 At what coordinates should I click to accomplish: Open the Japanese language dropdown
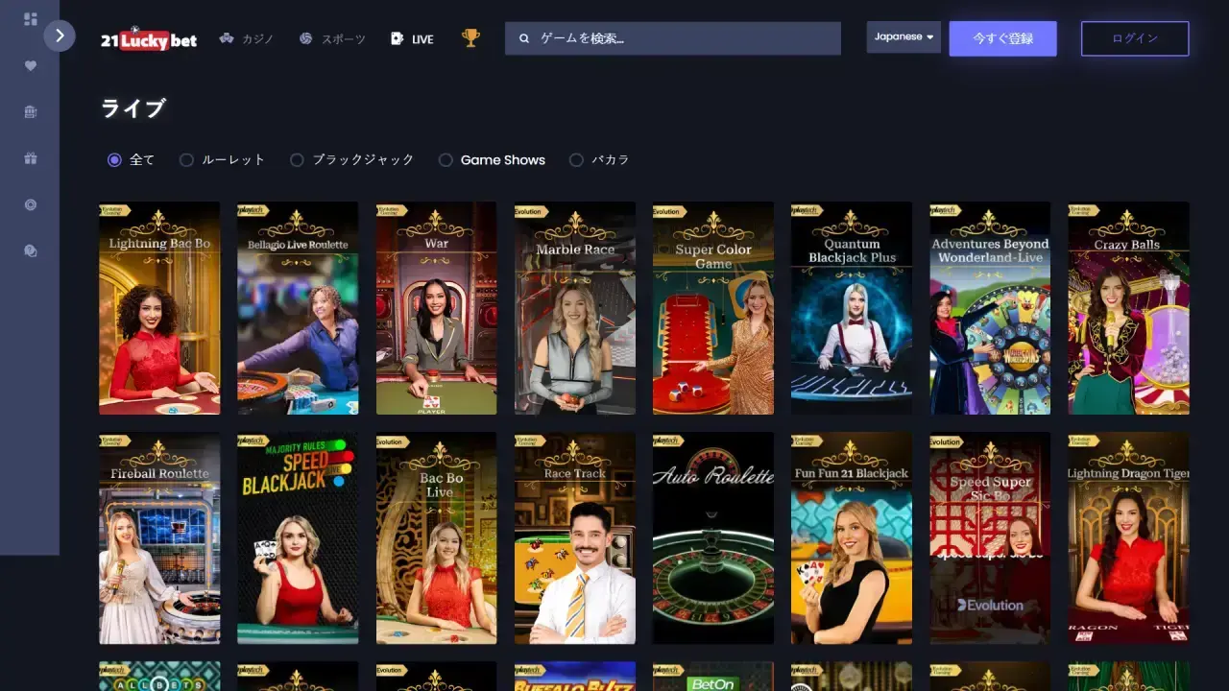click(904, 37)
